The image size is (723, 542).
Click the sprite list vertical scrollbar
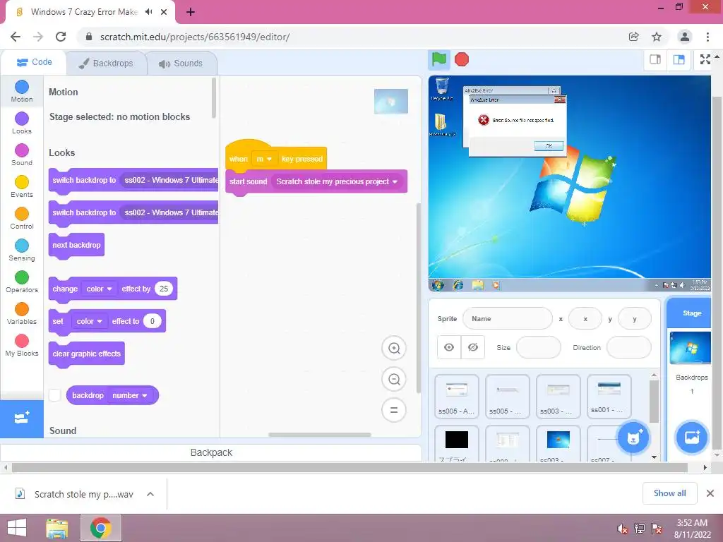tap(654, 401)
